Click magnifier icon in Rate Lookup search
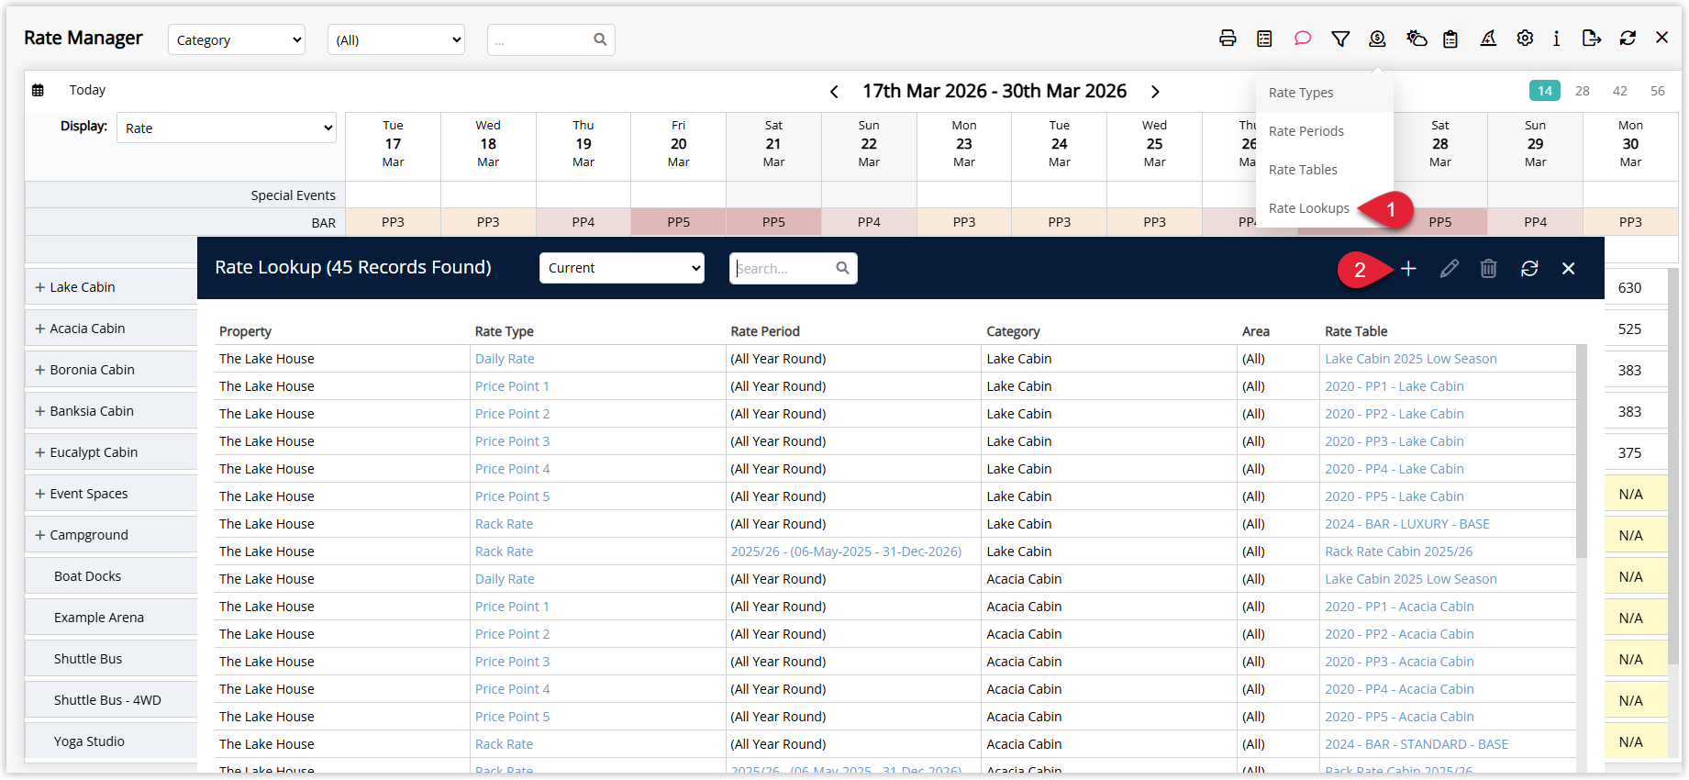Viewport: 1689px width, 780px height. (842, 268)
